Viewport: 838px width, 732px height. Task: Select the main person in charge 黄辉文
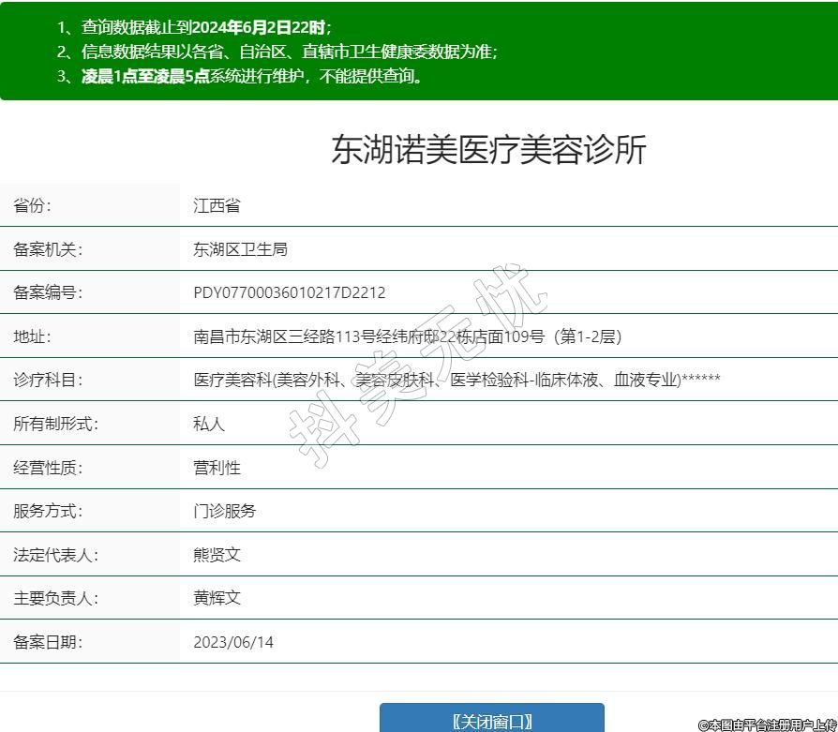coord(217,598)
